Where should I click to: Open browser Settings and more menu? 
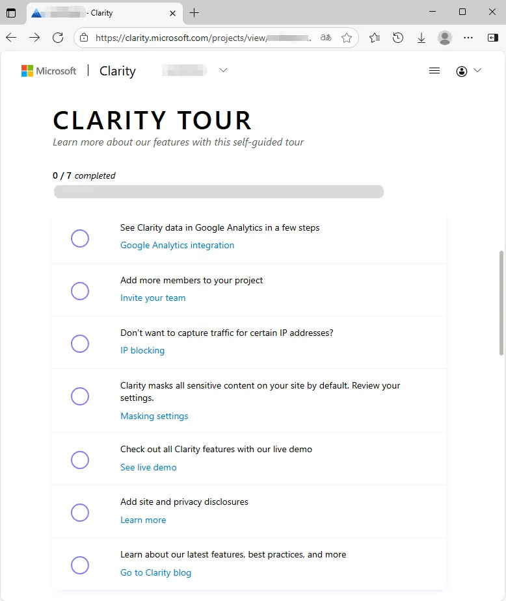tap(468, 38)
